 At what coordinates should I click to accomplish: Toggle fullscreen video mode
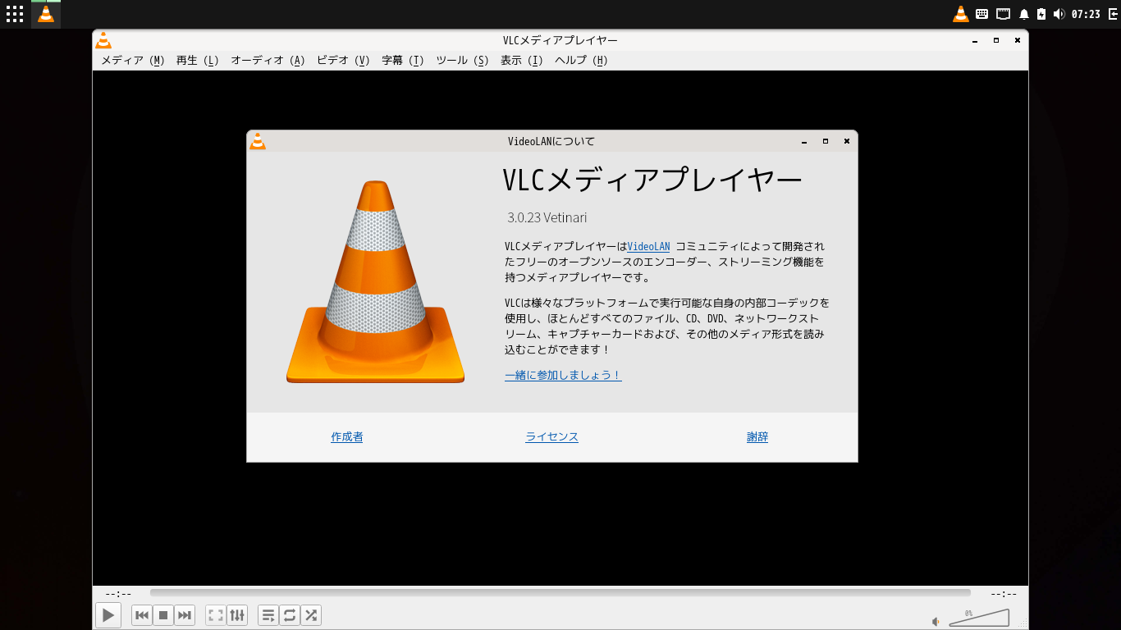pyautogui.click(x=216, y=615)
